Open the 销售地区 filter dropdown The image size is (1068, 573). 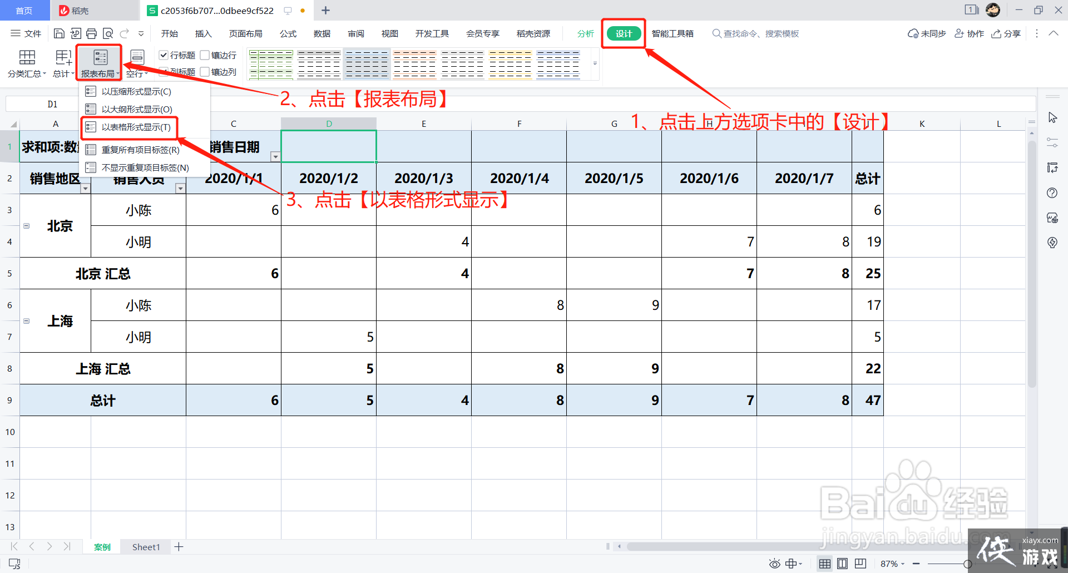click(85, 189)
